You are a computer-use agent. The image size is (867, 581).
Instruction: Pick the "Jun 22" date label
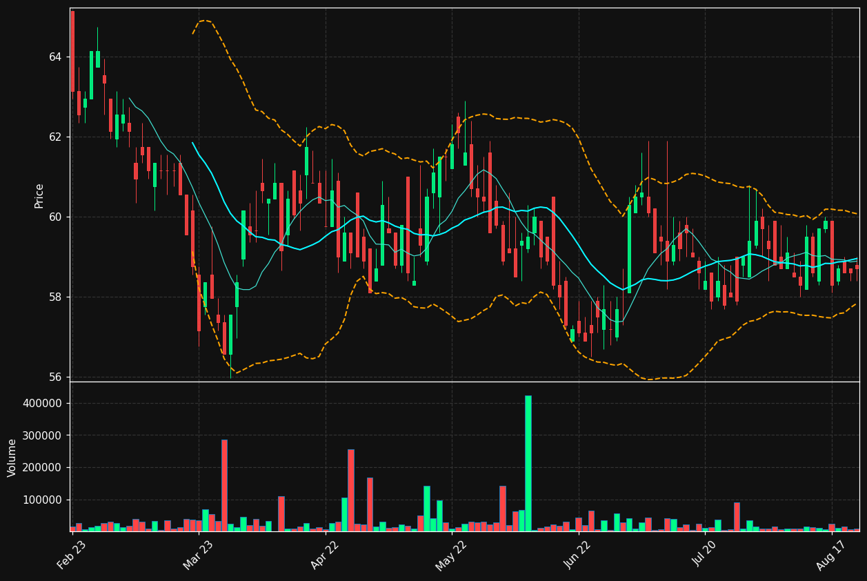pos(577,555)
